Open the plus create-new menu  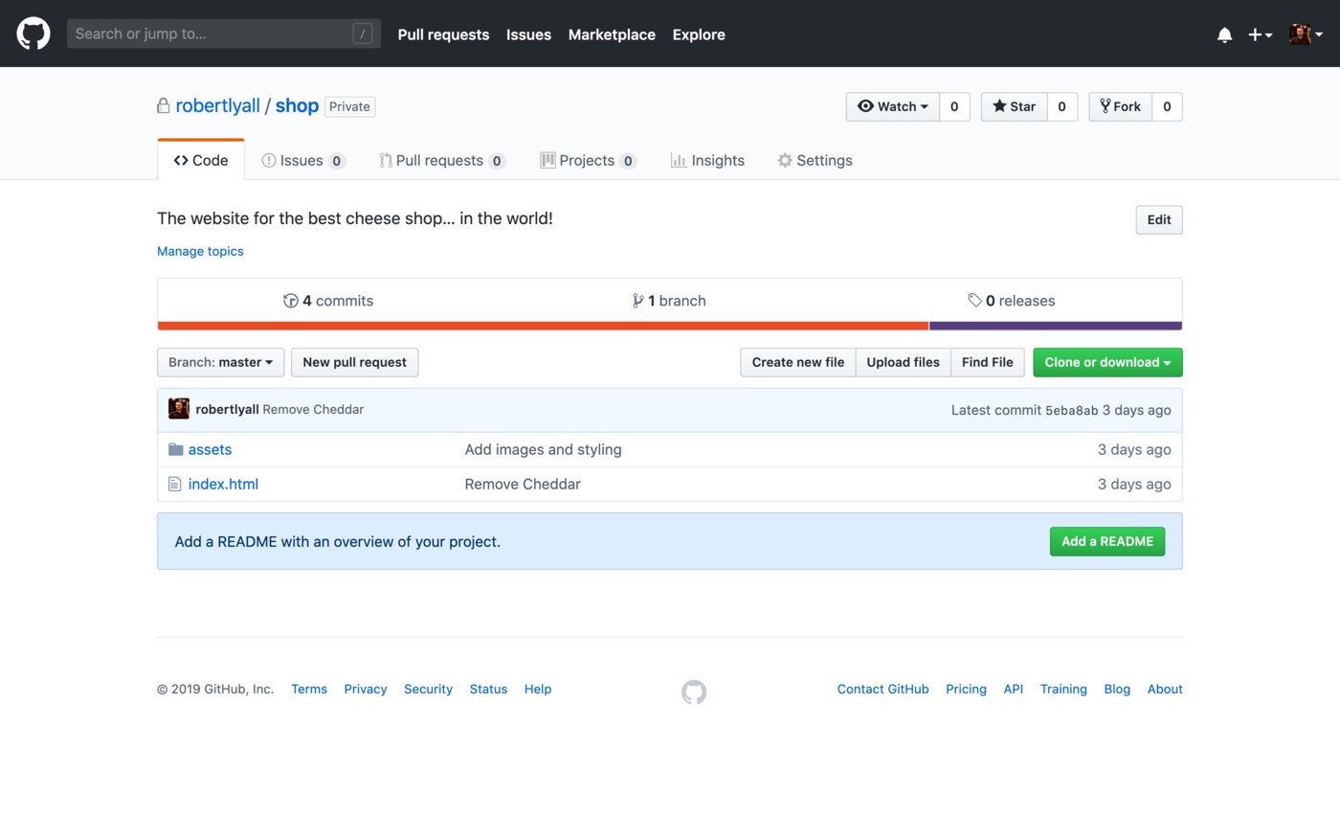pos(1260,34)
